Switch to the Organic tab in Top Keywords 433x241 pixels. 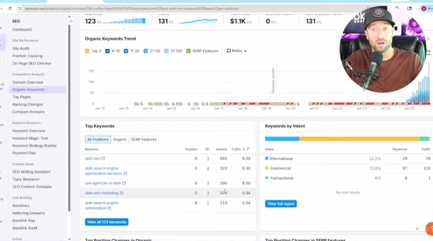pos(120,139)
